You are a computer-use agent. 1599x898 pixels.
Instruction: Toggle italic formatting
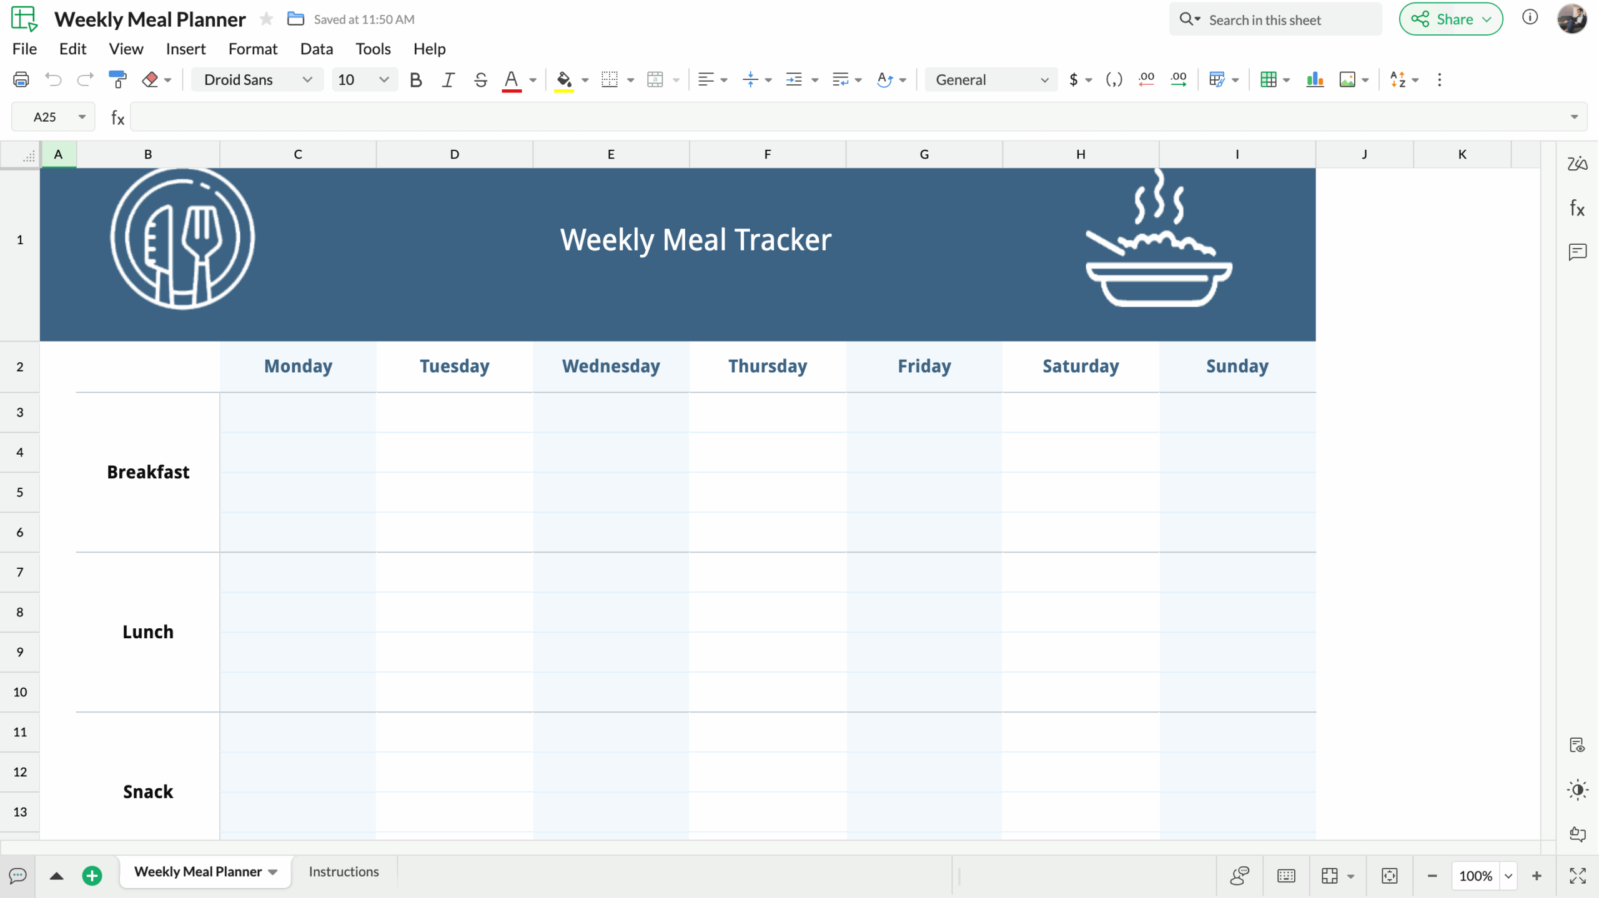447,79
